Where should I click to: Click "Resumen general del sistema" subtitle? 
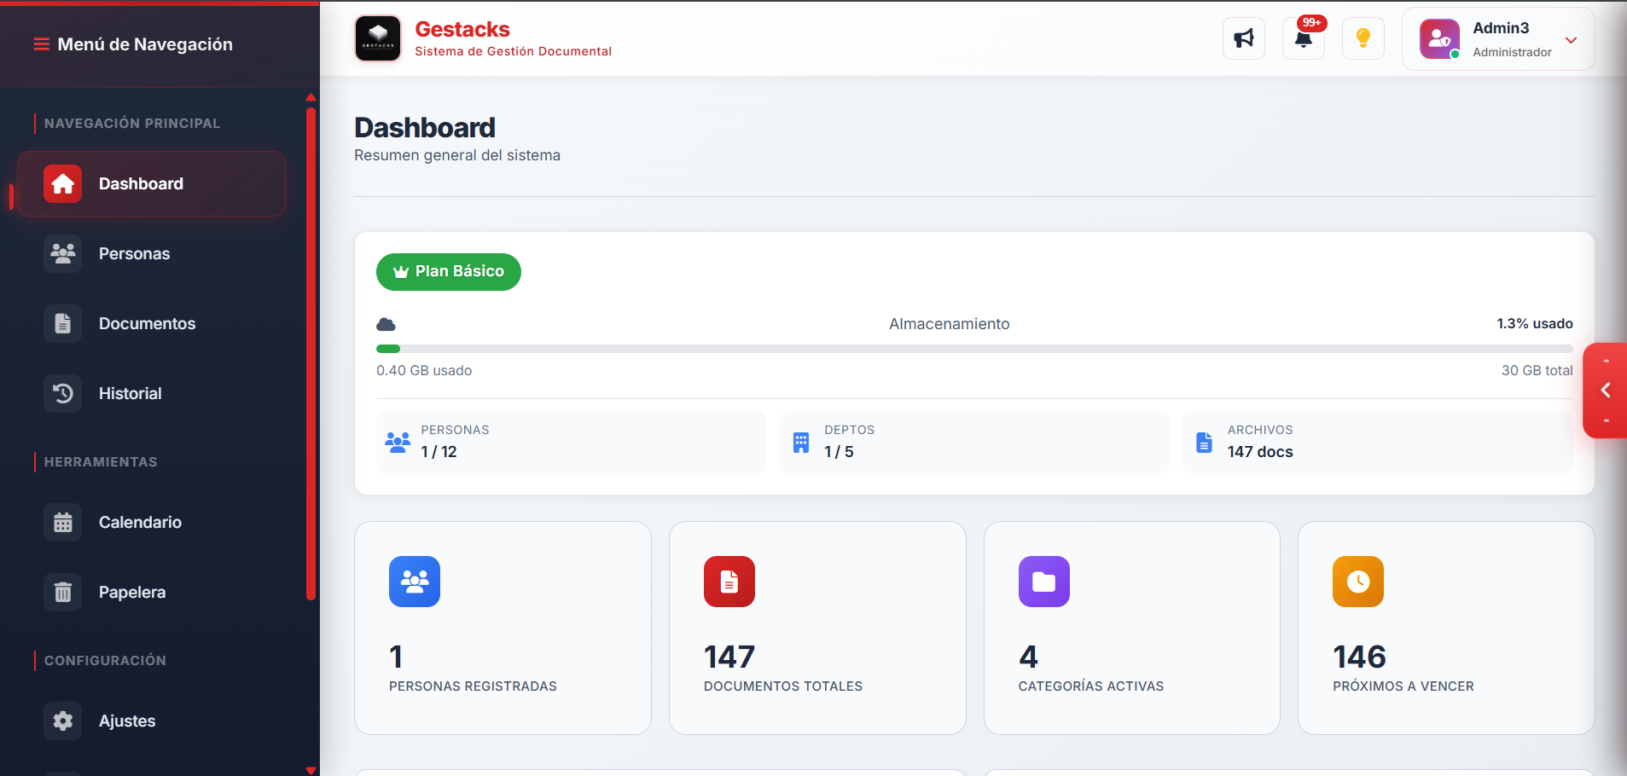(457, 155)
